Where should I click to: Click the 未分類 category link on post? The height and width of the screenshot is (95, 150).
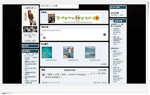tap(102, 82)
